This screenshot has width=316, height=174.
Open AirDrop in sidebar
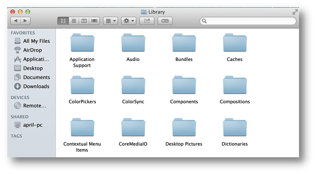pyautogui.click(x=28, y=50)
